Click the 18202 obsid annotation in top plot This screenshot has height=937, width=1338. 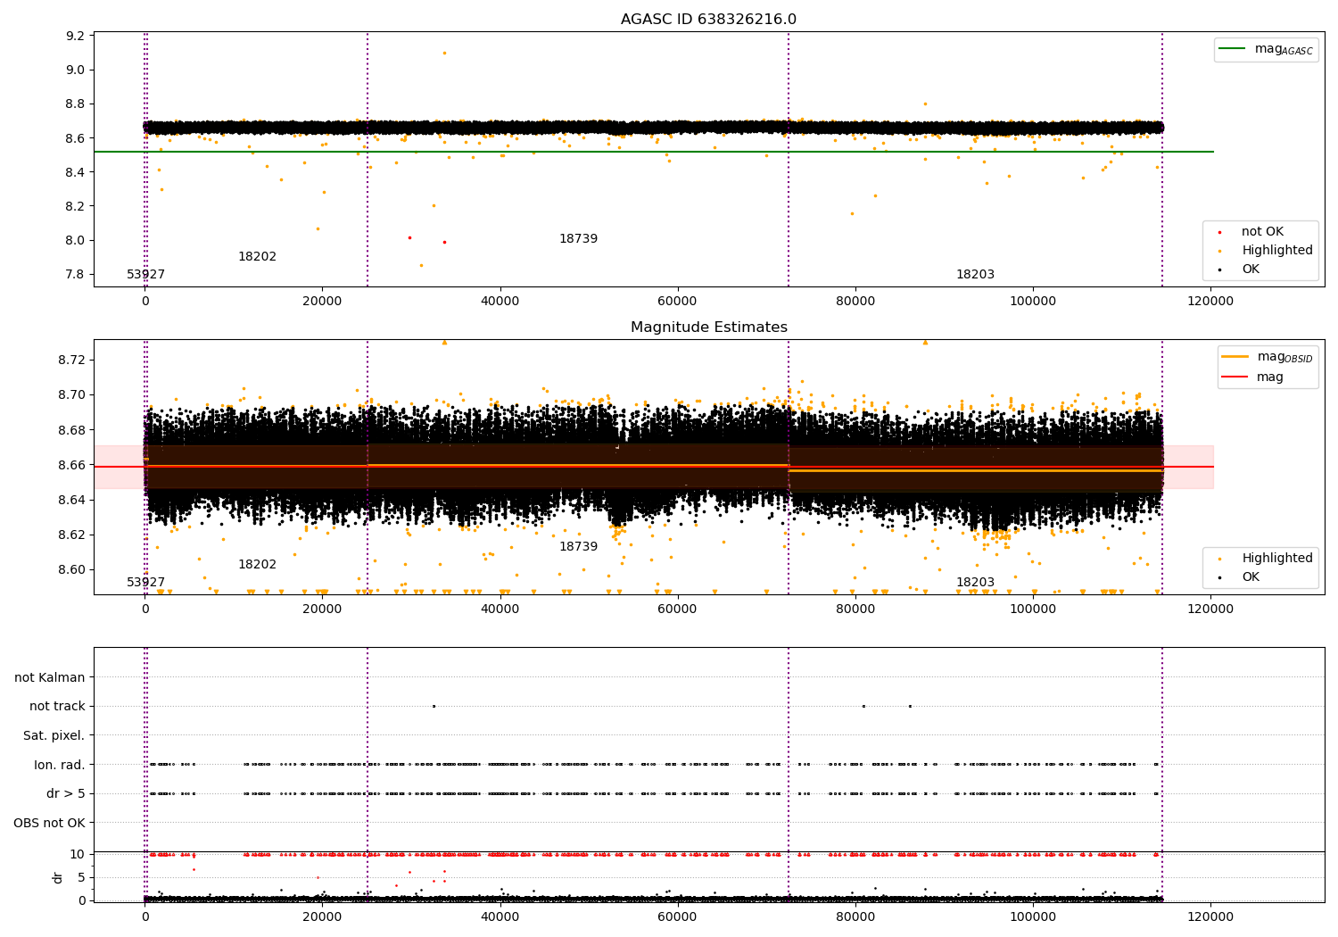[x=257, y=257]
